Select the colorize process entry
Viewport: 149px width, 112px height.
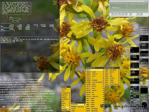tap(95, 96)
